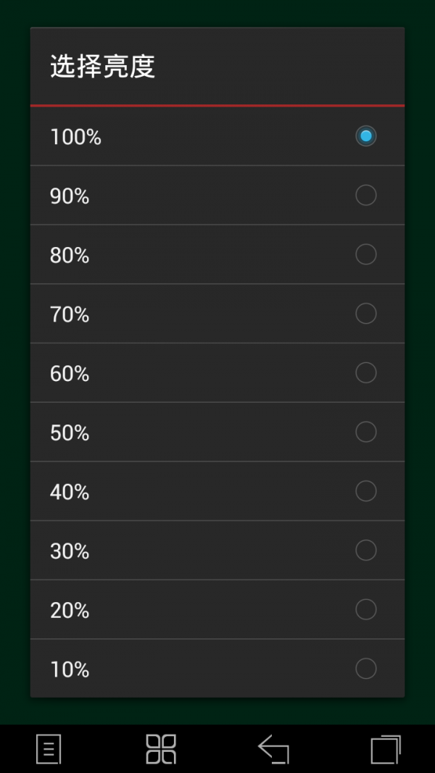The image size is (435, 773).
Task: Open recent apps from navigation bar
Action: click(x=385, y=748)
